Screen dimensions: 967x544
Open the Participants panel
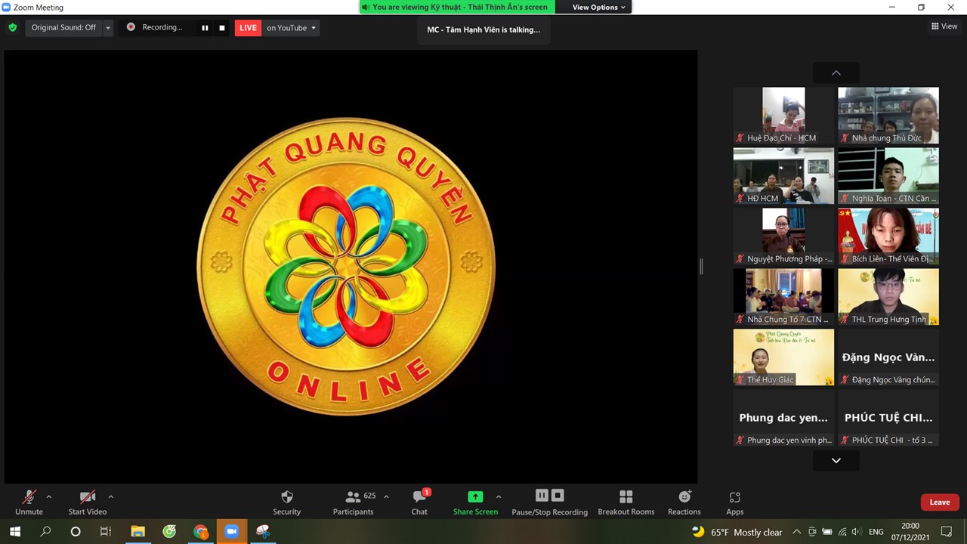354,502
